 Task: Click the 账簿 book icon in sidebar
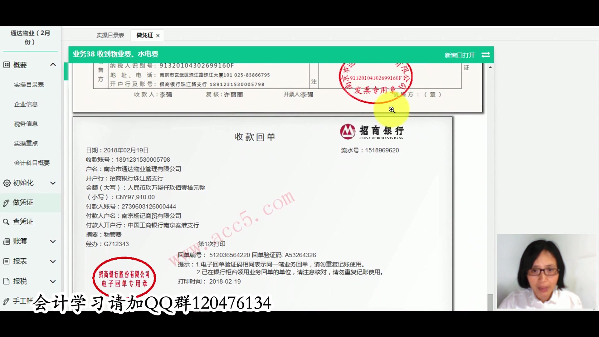[x=7, y=241]
